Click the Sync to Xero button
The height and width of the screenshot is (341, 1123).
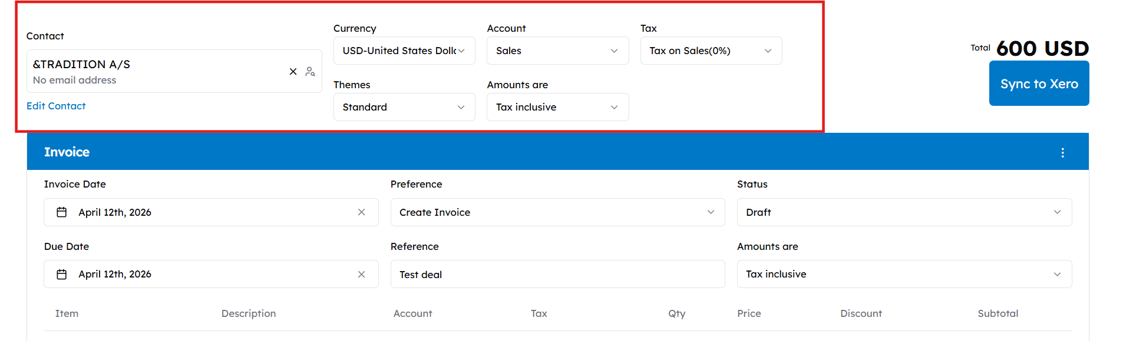tap(1039, 83)
